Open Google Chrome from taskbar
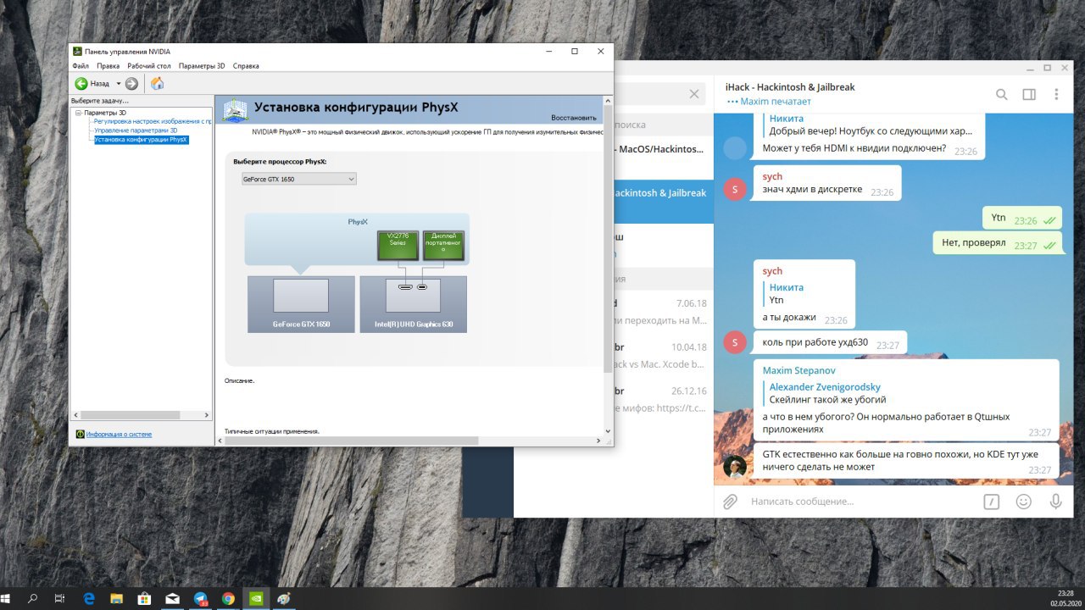Image resolution: width=1085 pixels, height=610 pixels. 228,598
